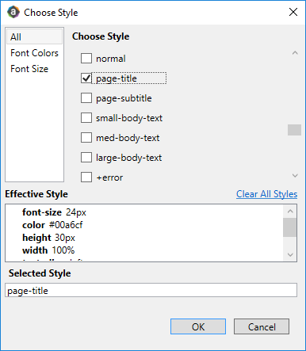The height and width of the screenshot is (351, 306).
Task: Click the Clear All Styles link
Action: point(266,194)
